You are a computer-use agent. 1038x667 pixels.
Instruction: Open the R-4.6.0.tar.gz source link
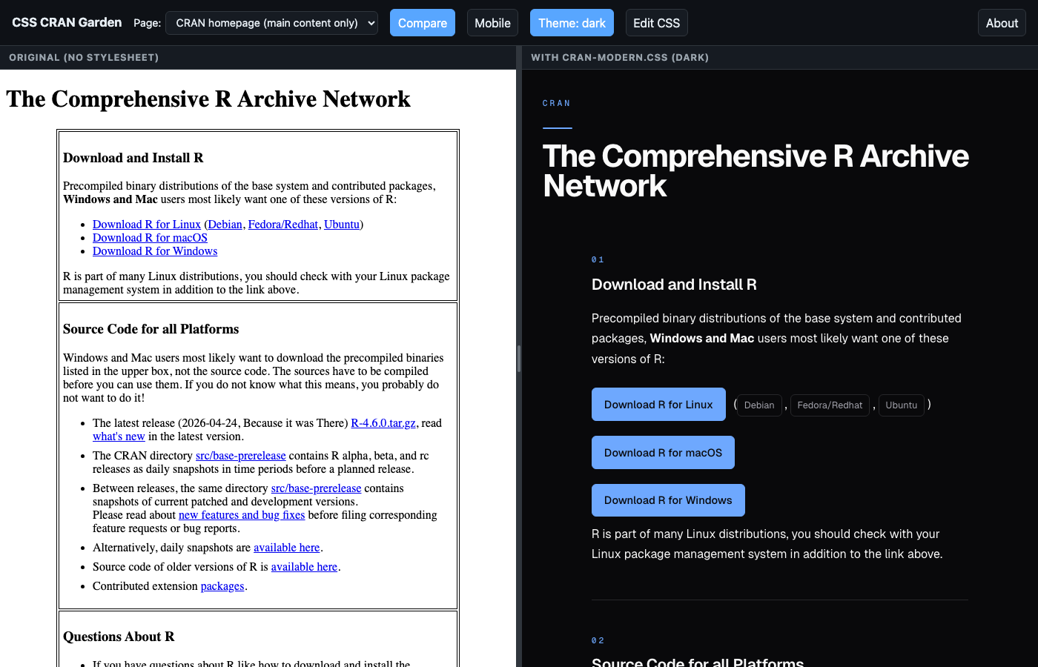pyautogui.click(x=383, y=423)
